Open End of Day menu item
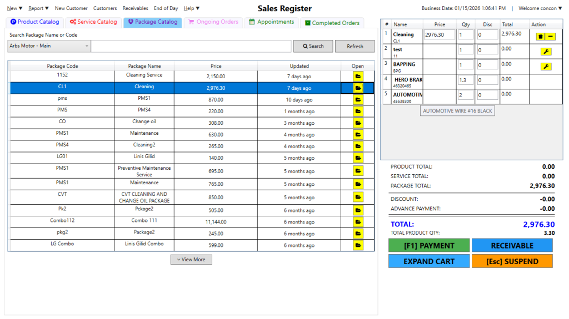The image size is (569, 319). pos(166,8)
